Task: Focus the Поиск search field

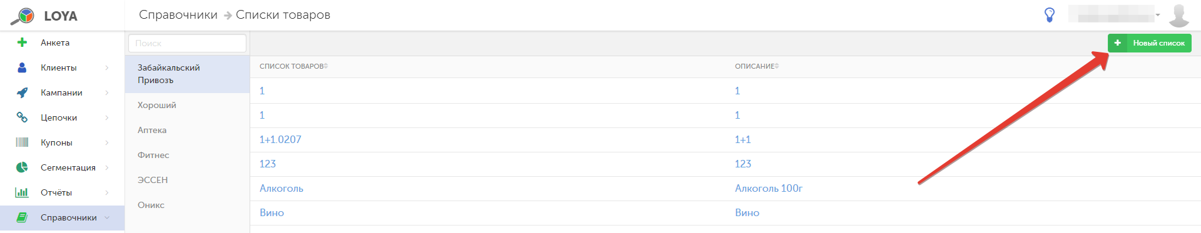Action: coord(187,43)
